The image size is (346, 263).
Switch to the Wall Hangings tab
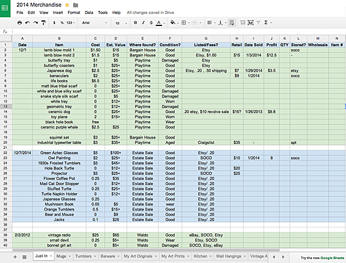(228, 256)
